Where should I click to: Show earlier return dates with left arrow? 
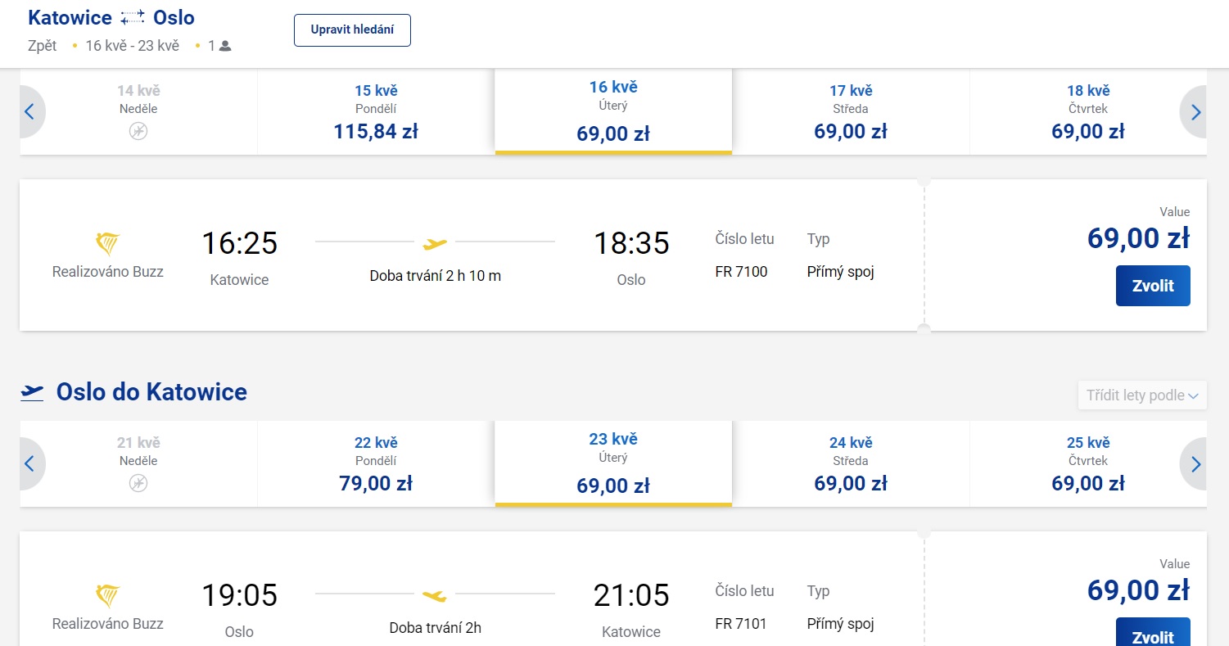30,464
